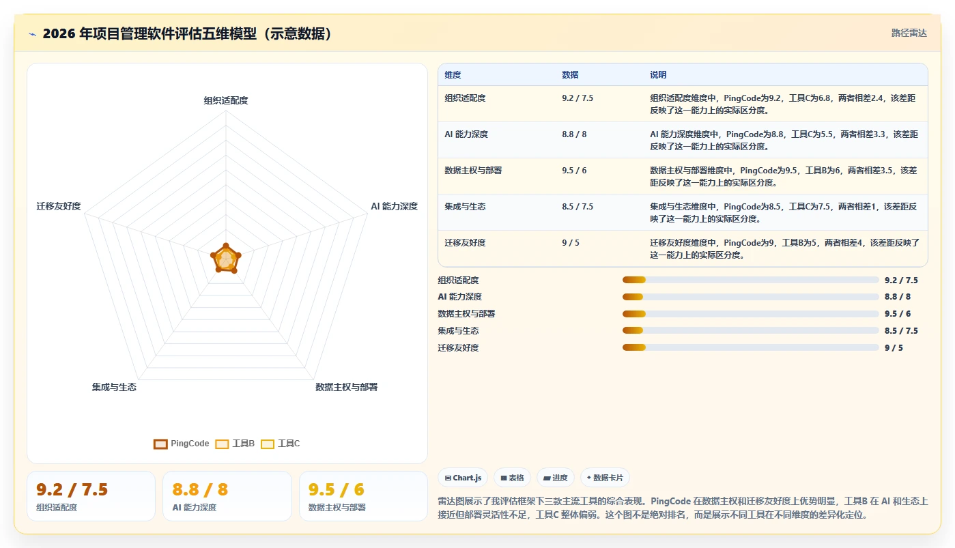Image resolution: width=955 pixels, height=548 pixels.
Task: Click the AI 能力深度 radar axis label
Action: [394, 206]
